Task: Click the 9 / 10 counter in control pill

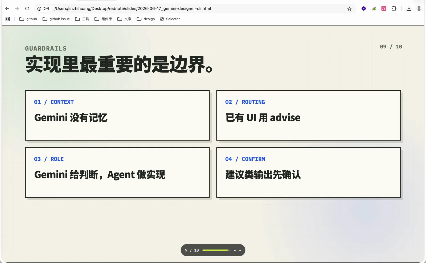Action: [x=192, y=250]
